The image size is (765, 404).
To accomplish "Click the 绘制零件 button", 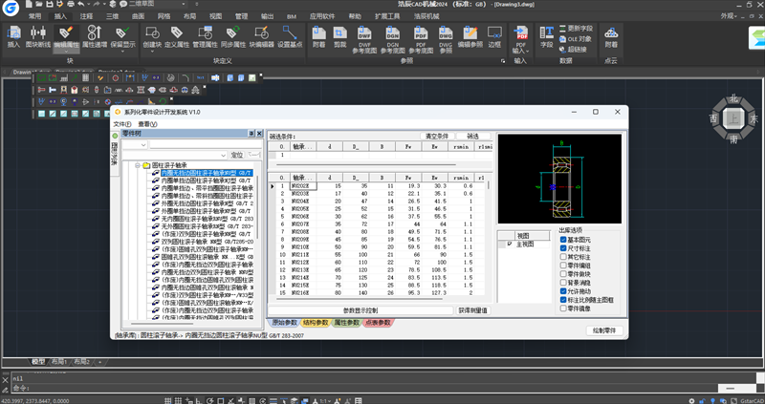I will point(604,330).
